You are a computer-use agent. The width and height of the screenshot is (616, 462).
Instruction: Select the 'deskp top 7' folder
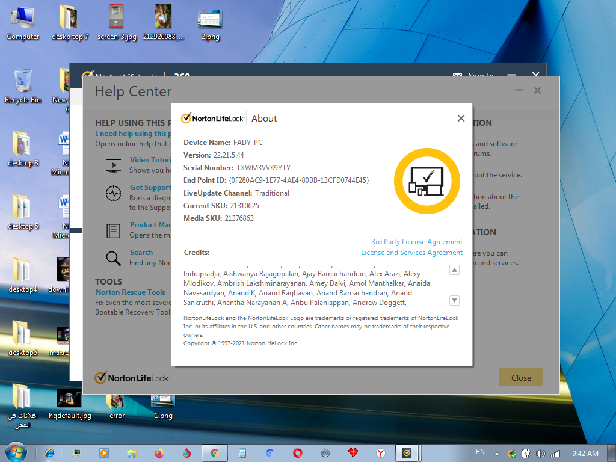[x=70, y=23]
